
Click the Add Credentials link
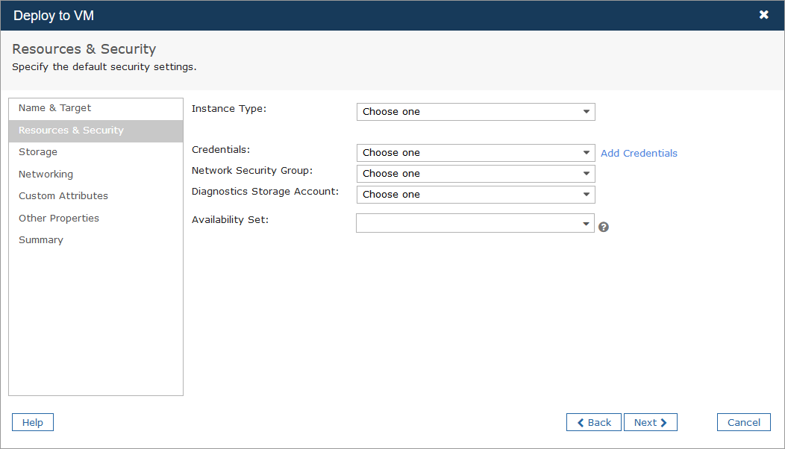pos(639,153)
